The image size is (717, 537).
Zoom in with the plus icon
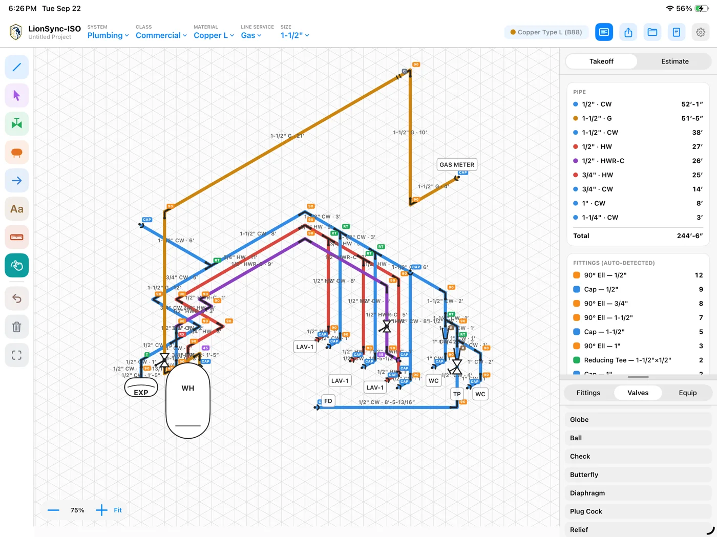tap(101, 510)
